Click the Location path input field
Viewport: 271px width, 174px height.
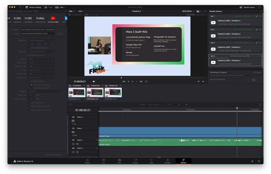(38, 33)
